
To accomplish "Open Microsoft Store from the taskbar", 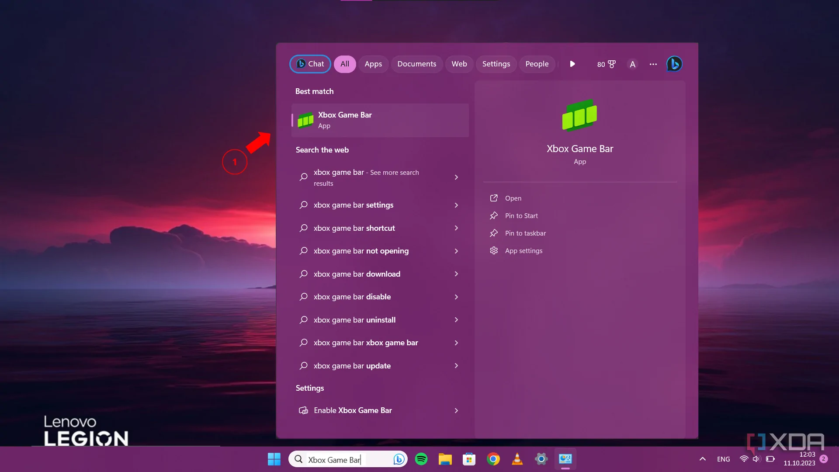I will 469,459.
